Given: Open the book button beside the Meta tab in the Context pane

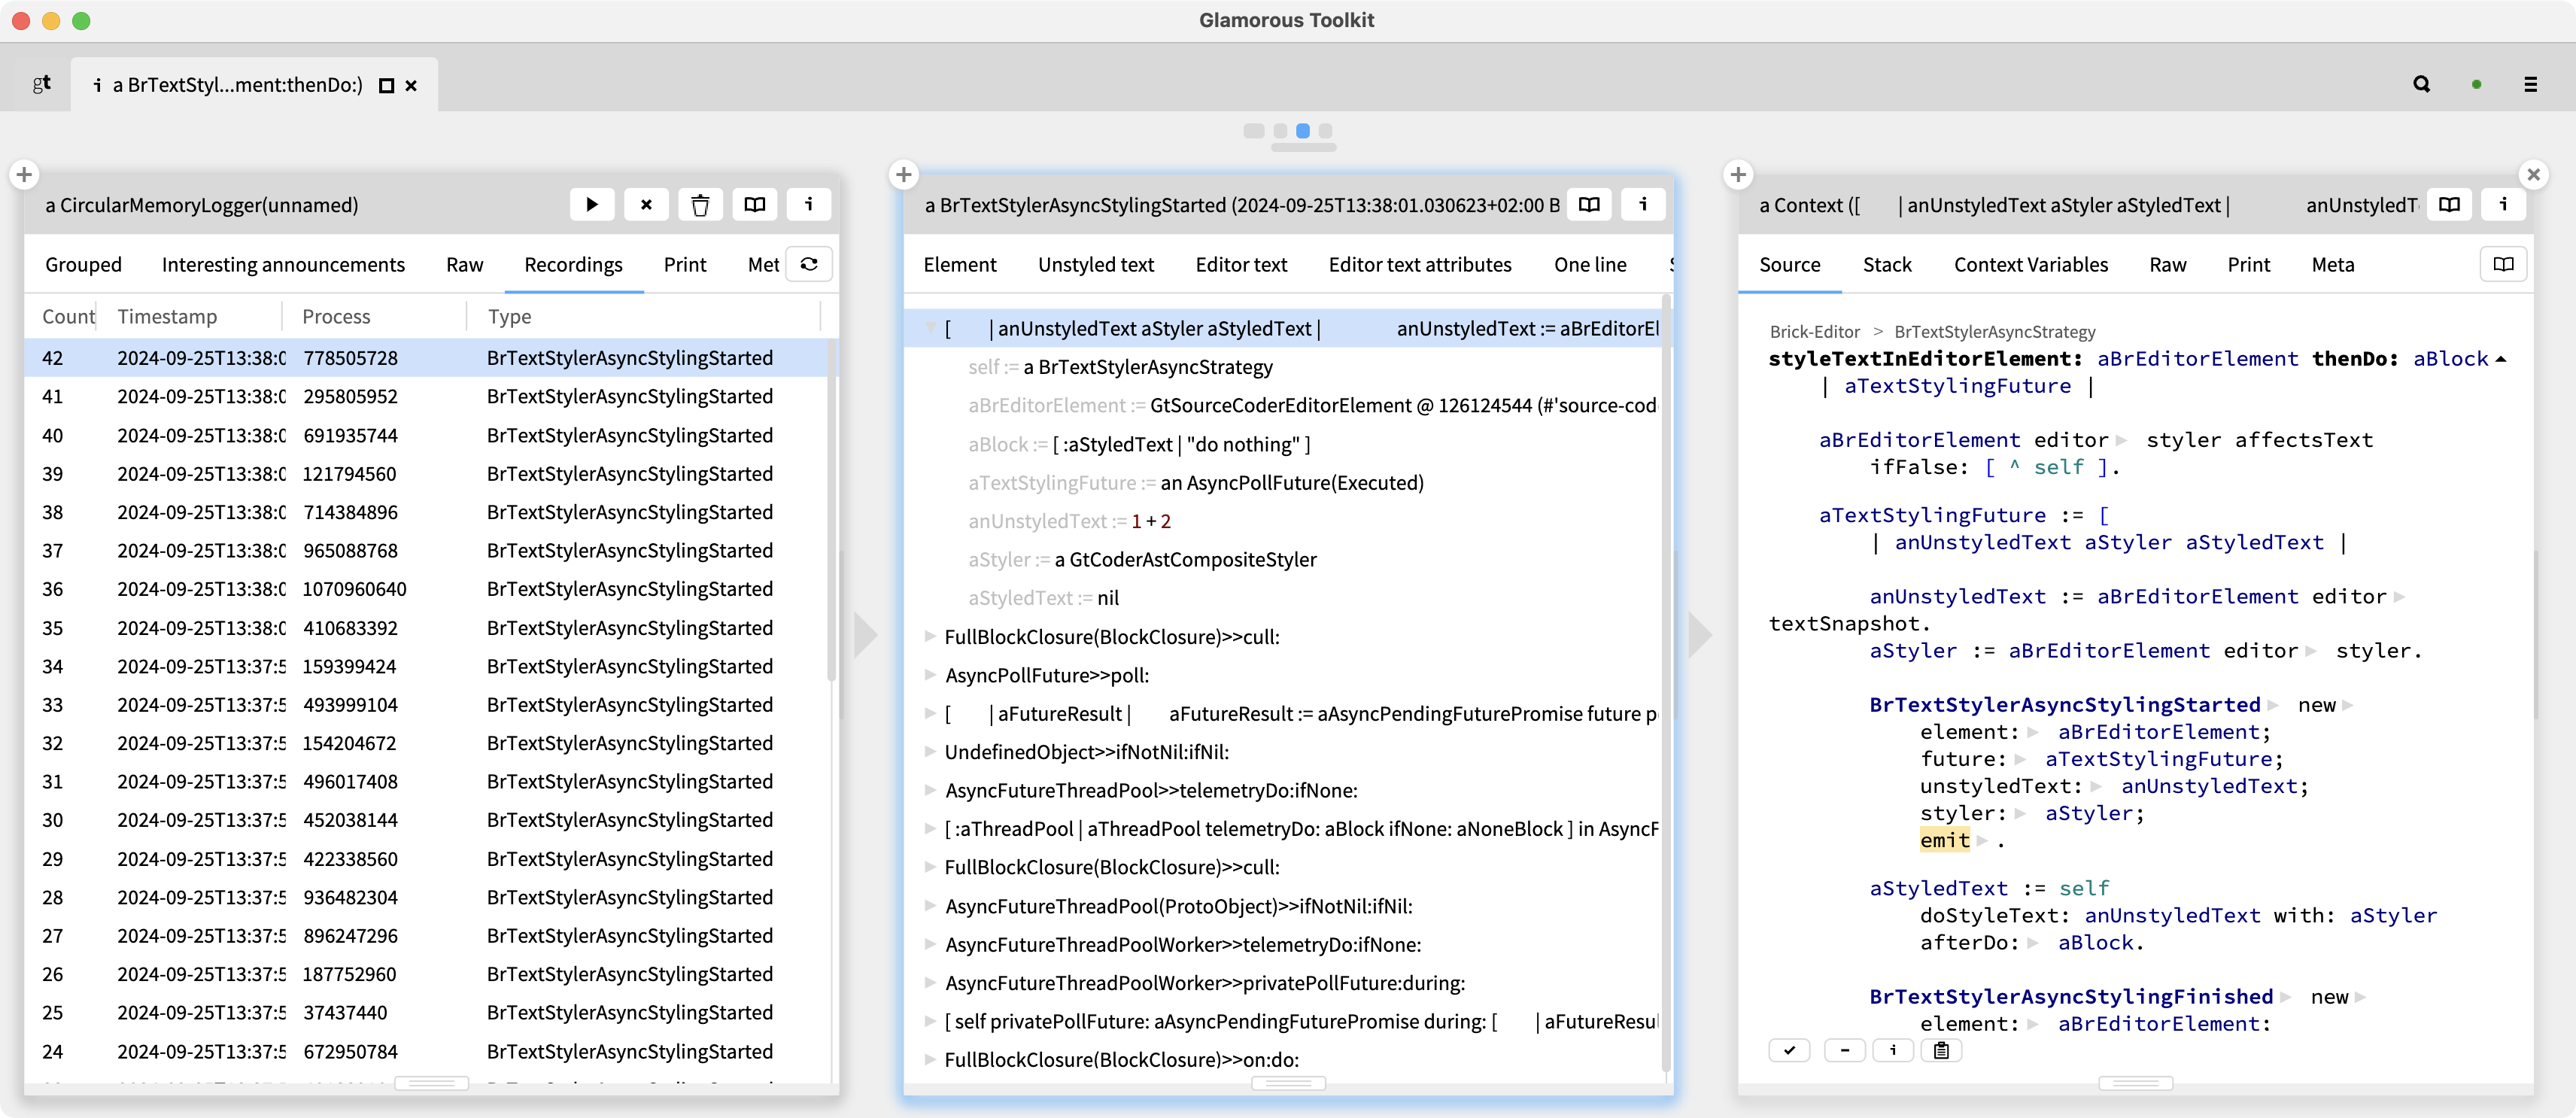Looking at the screenshot, I should click(x=2503, y=264).
